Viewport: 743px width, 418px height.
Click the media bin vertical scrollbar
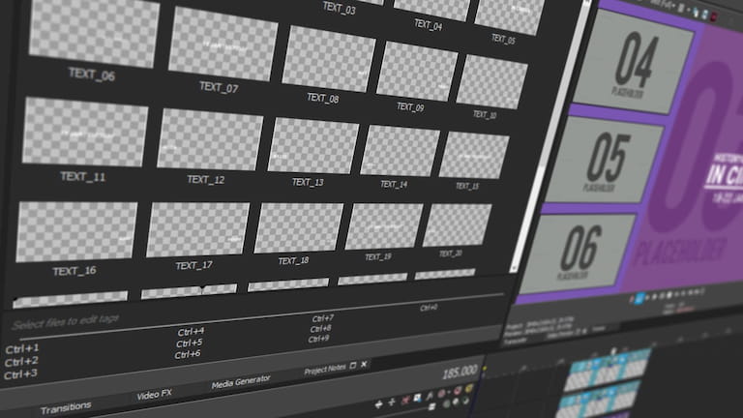click(x=552, y=137)
